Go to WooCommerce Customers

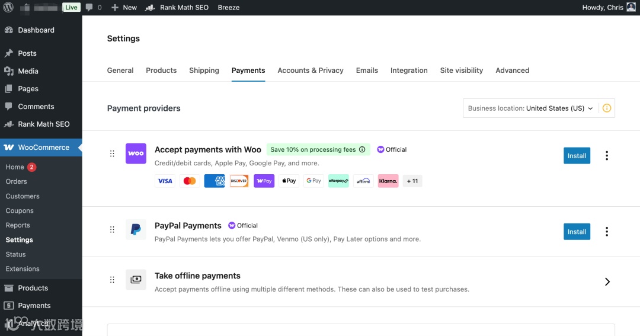click(x=23, y=196)
